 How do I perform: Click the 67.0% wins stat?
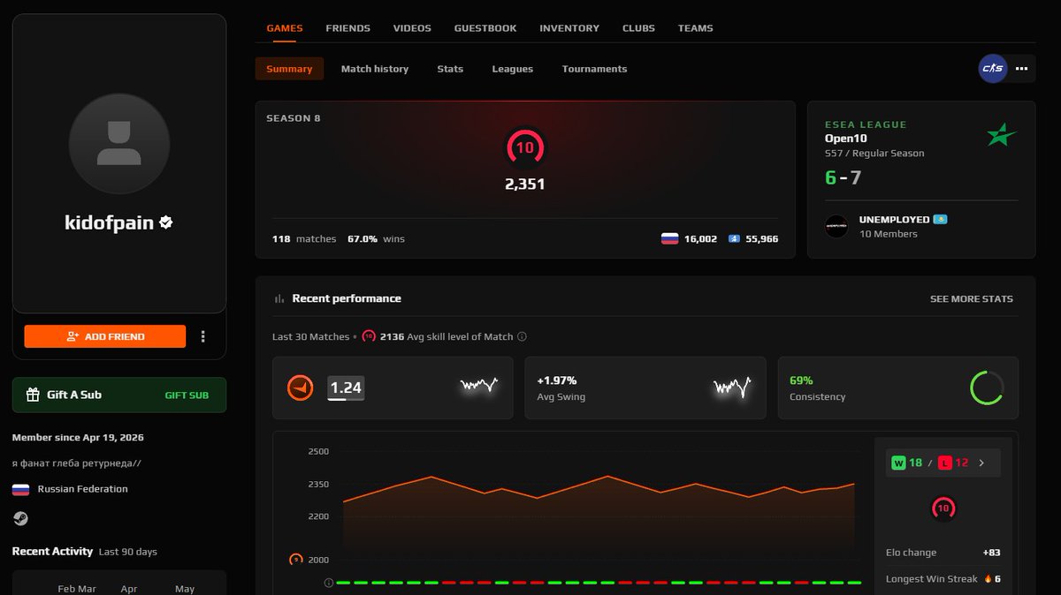coord(376,238)
